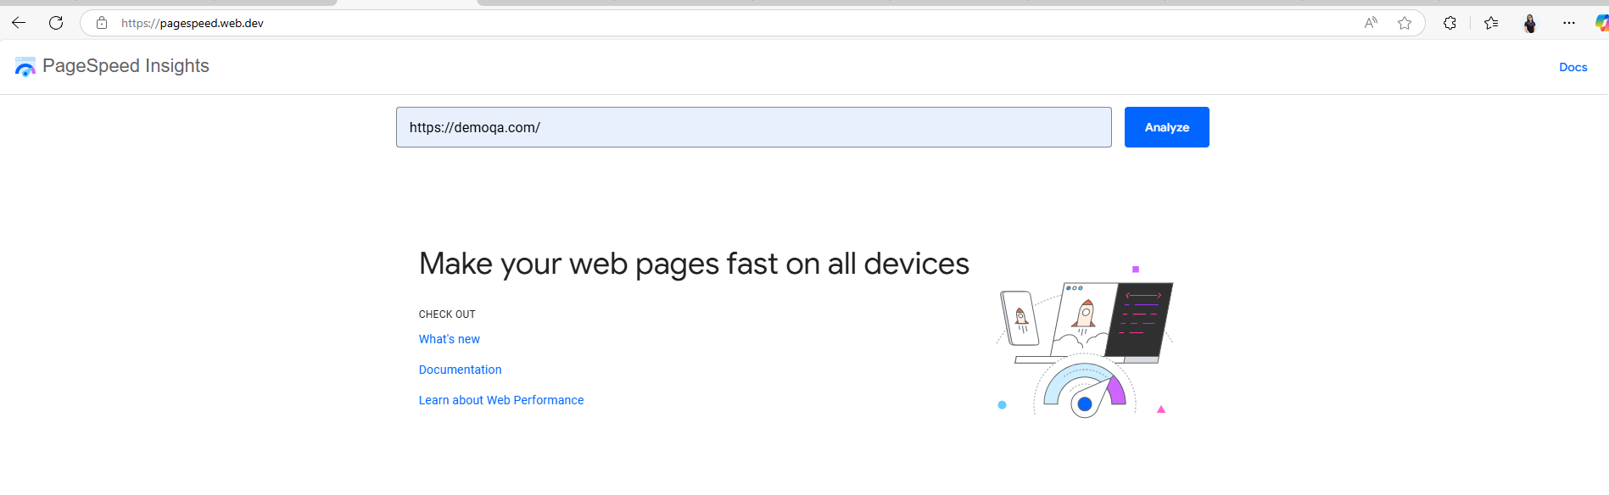Focus the URL field containing demoqa.com
Viewport: 1609px width, 495px height.
click(x=753, y=127)
